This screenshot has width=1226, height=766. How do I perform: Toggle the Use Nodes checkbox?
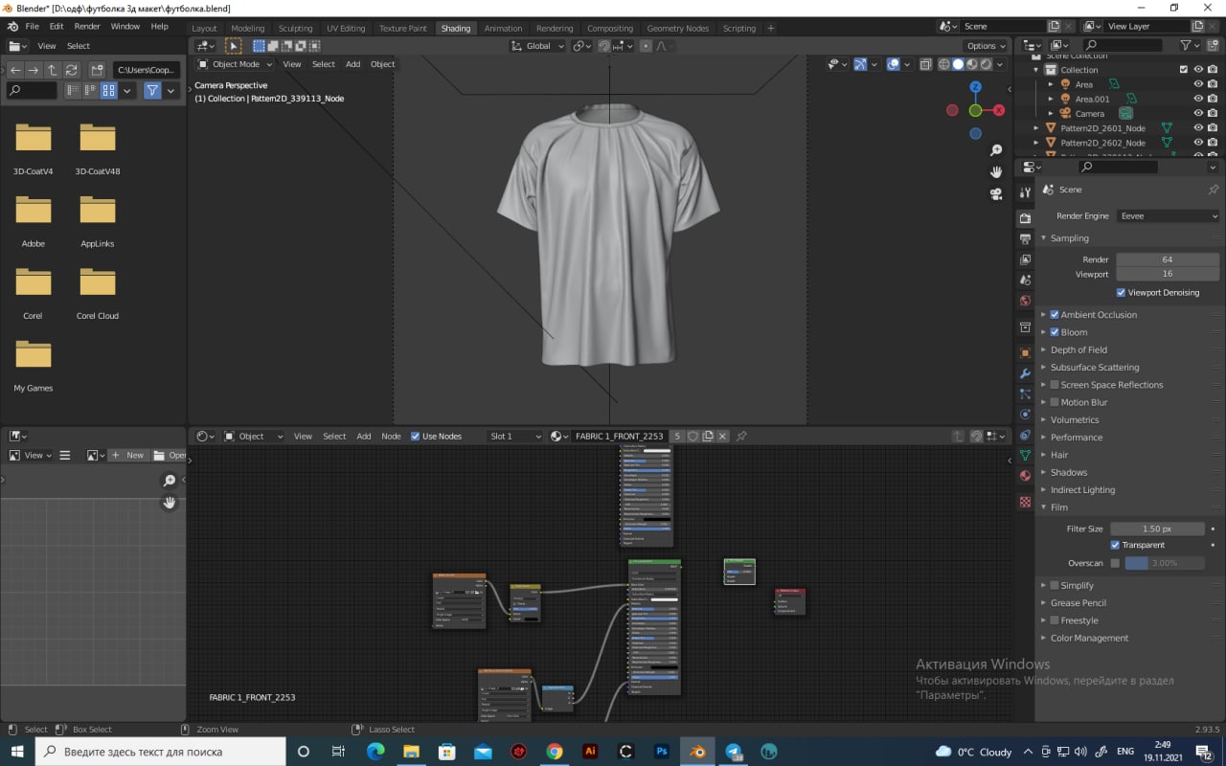click(x=416, y=436)
